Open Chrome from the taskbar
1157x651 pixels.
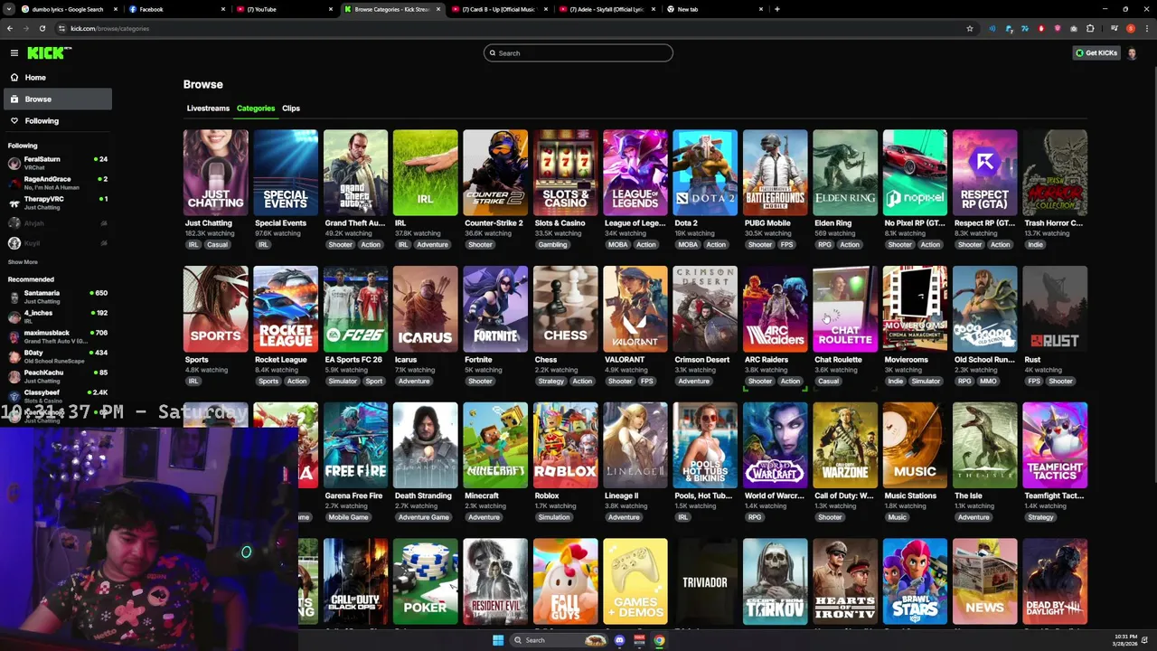(659, 640)
